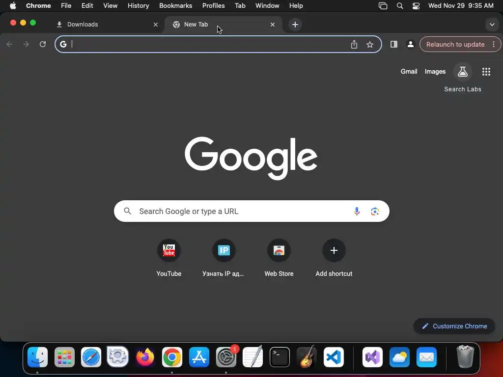Screen dimensions: 503x377
Task: Open Finder from the Dock
Action: 37,357
